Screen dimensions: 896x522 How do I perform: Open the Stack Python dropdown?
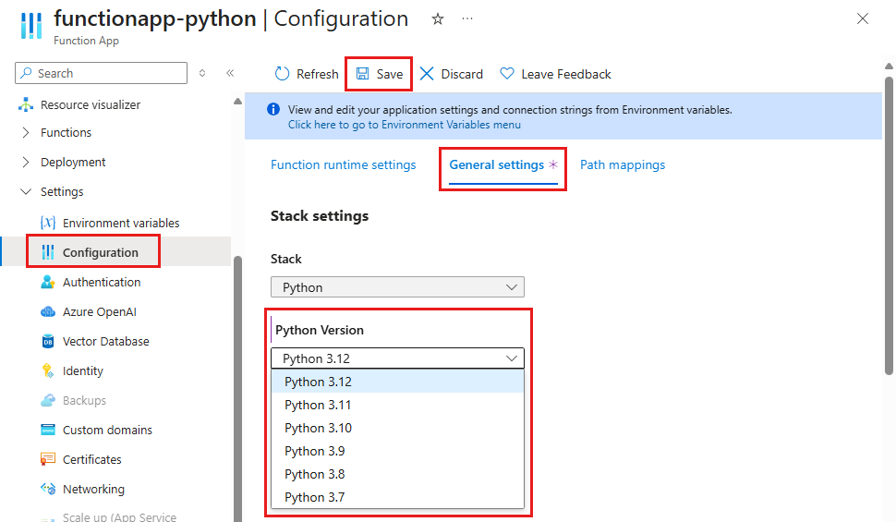click(x=397, y=287)
